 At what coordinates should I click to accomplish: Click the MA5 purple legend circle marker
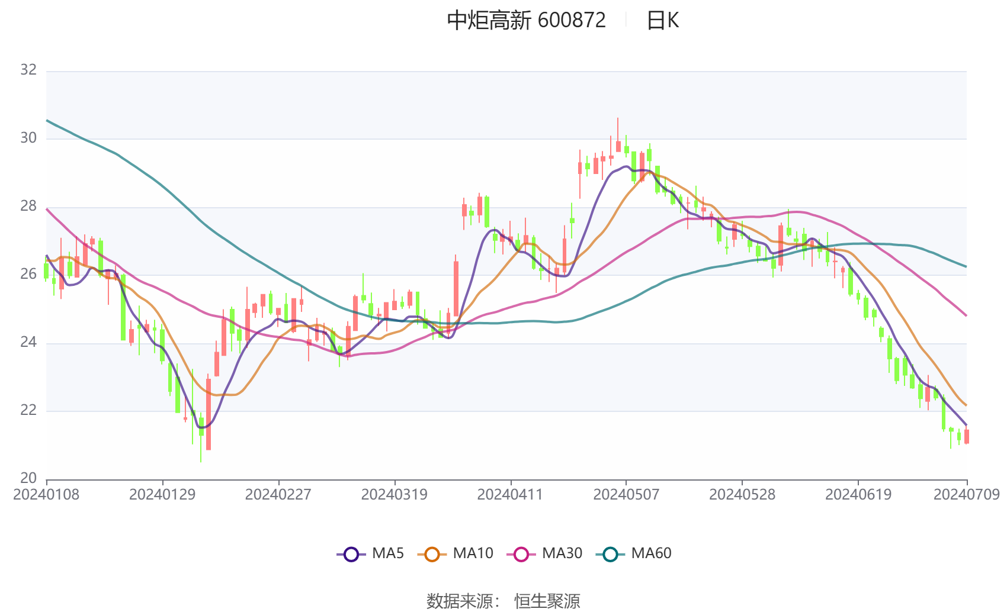click(351, 555)
